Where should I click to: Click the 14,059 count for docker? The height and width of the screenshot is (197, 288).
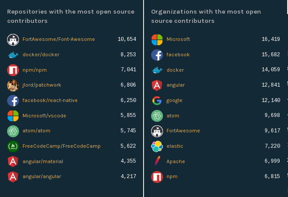271,69
